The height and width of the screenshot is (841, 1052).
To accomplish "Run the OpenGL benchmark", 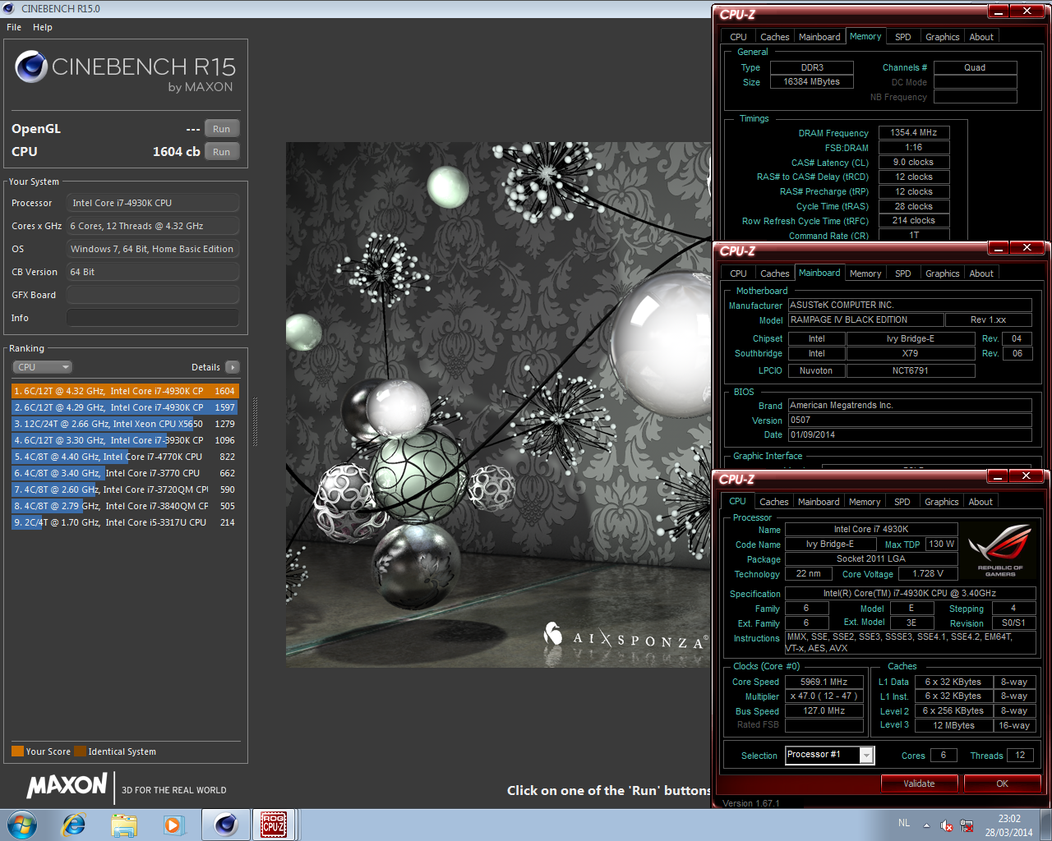I will point(222,129).
